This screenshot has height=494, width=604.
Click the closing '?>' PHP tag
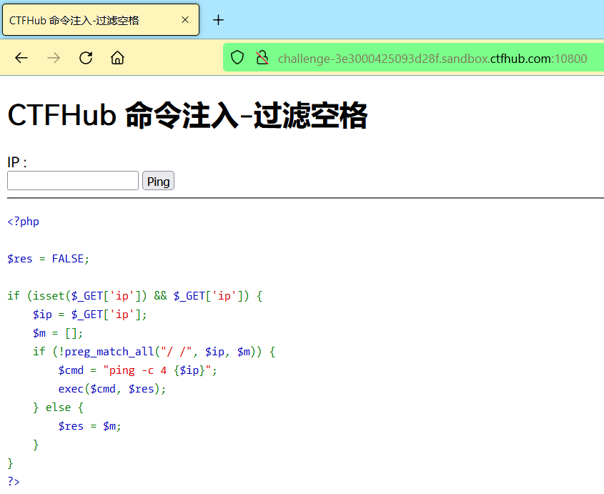pyautogui.click(x=14, y=481)
